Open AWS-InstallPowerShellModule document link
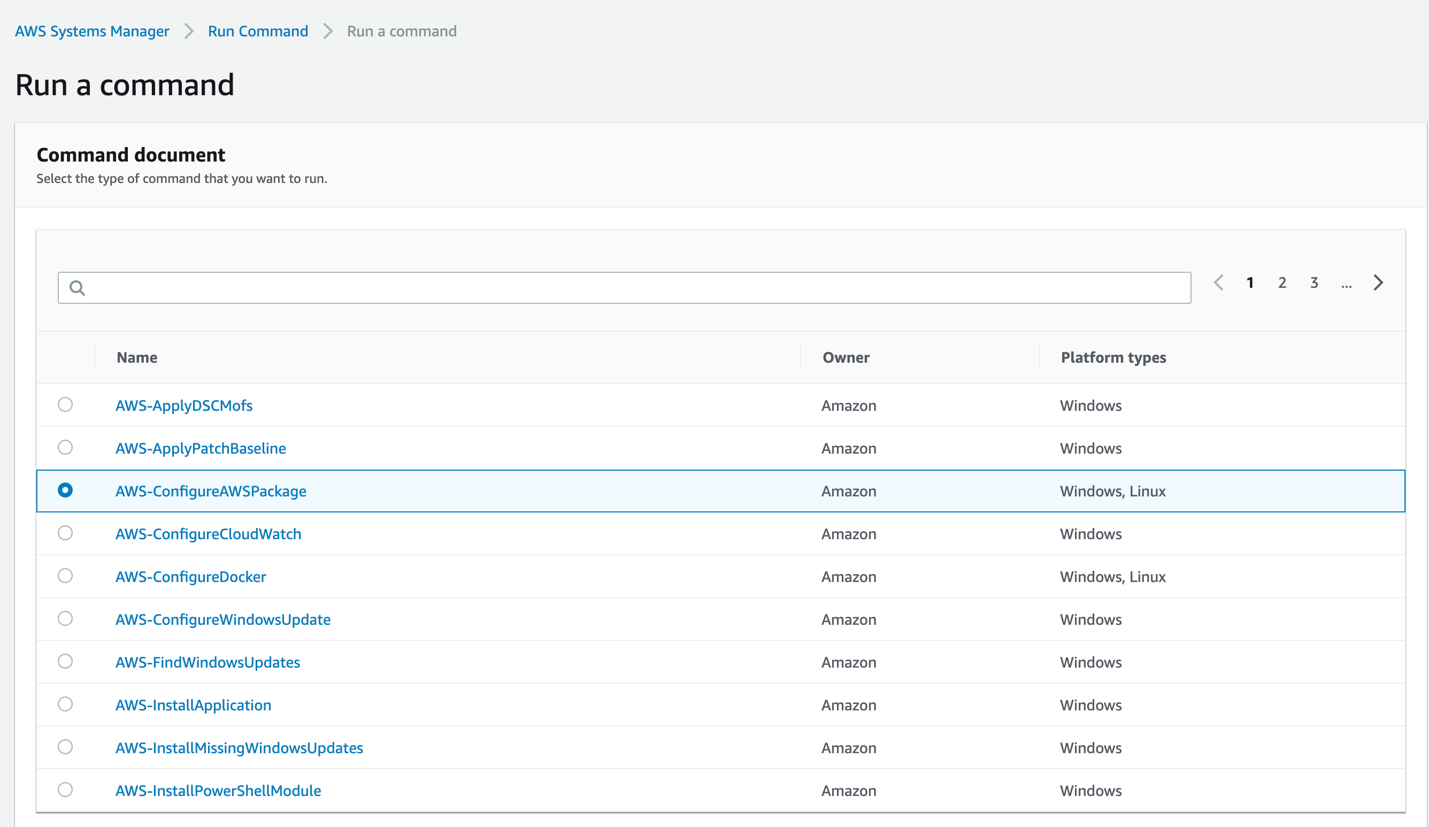This screenshot has height=827, width=1429. 218,791
